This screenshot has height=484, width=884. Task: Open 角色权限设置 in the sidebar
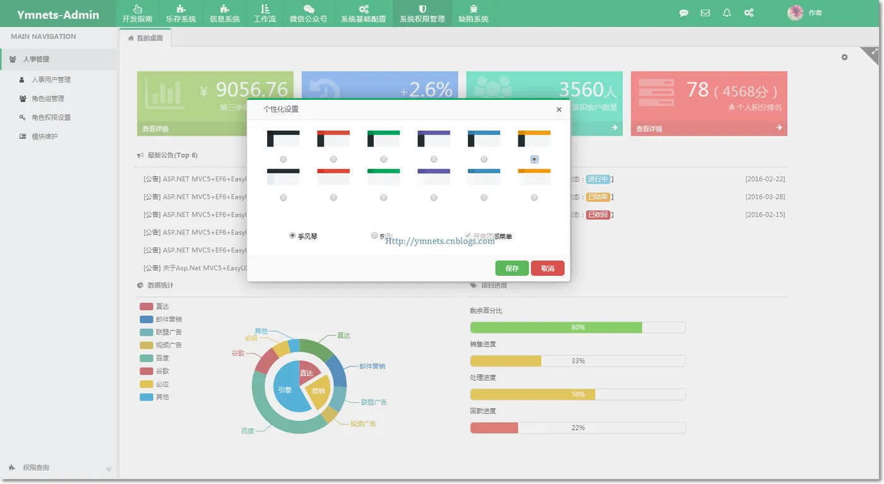pyautogui.click(x=51, y=117)
